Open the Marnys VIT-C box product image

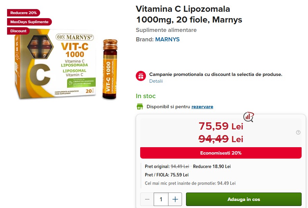coord(55,64)
